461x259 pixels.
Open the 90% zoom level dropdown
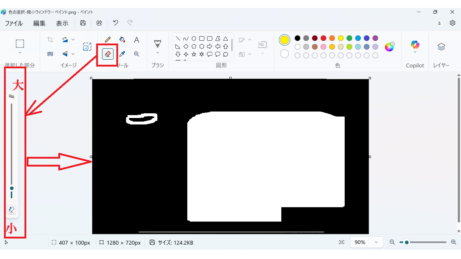(x=367, y=242)
